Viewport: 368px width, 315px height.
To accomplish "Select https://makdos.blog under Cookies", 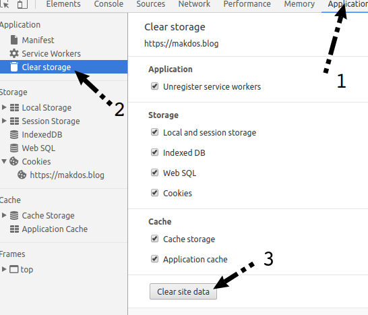I will pyautogui.click(x=67, y=175).
